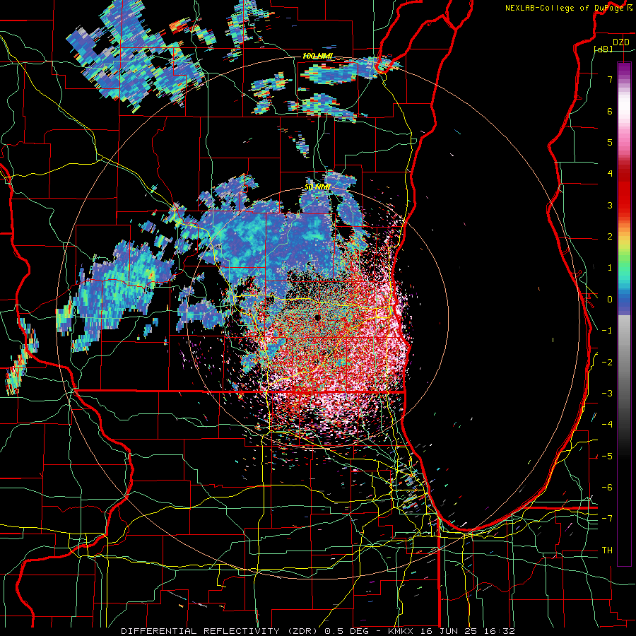
Task: Click the -3 value on color scale
Action: (x=607, y=393)
